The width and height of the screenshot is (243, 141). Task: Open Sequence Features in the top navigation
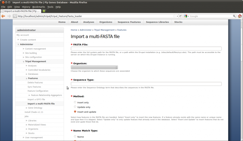pyautogui.click(x=129, y=22)
